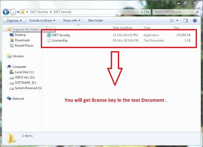Click the Recent Places icon
The height and width of the screenshot is (147, 203).
point(11,45)
